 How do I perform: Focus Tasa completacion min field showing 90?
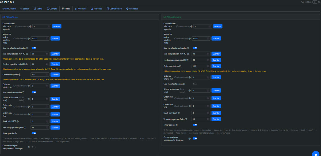201,54
